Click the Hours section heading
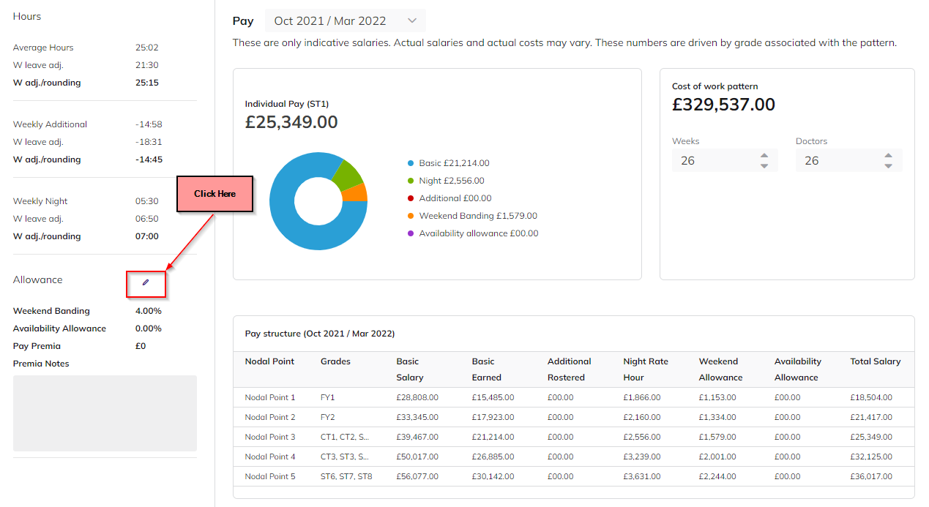Image resolution: width=929 pixels, height=507 pixels. (27, 16)
